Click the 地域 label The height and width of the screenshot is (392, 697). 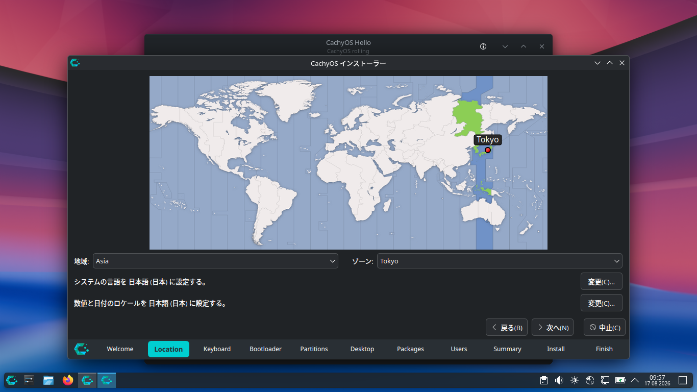pos(81,261)
